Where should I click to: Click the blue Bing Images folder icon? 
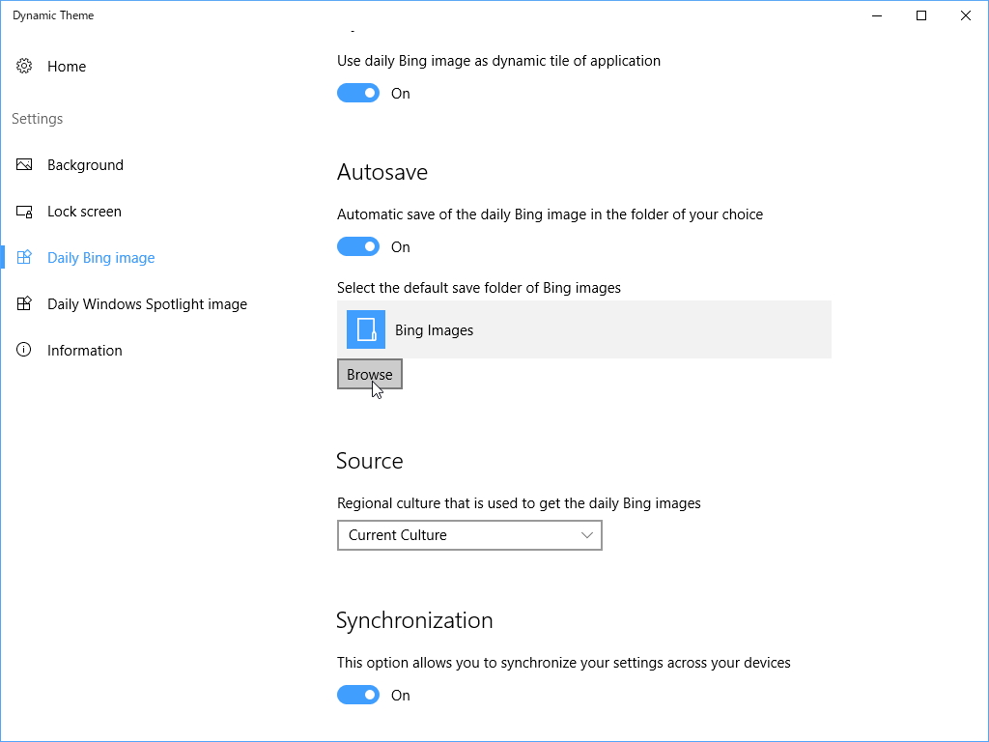click(366, 329)
